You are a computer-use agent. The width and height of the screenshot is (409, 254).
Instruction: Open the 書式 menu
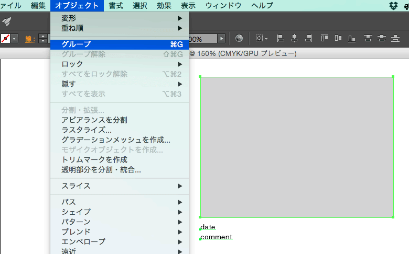click(x=116, y=5)
